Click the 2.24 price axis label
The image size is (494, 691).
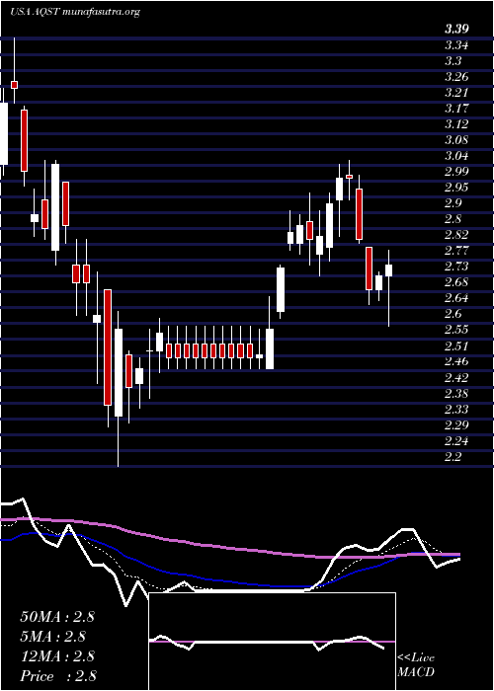pos(456,441)
